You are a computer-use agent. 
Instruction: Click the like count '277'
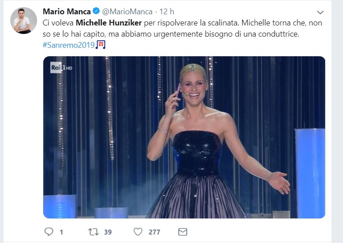click(154, 232)
